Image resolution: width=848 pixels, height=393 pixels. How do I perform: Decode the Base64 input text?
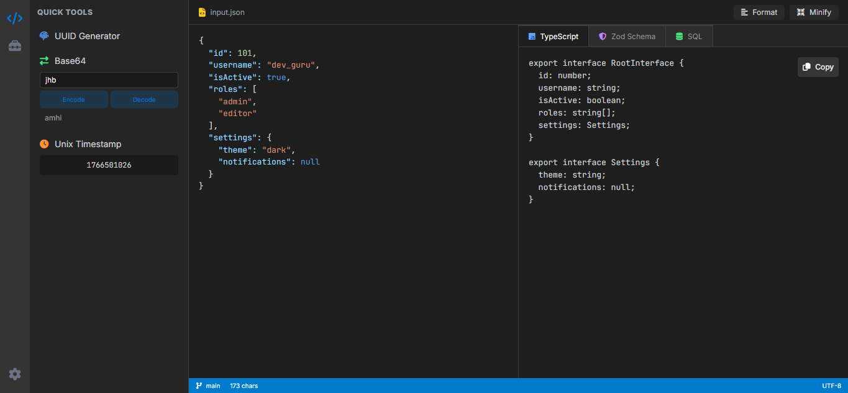pos(144,99)
